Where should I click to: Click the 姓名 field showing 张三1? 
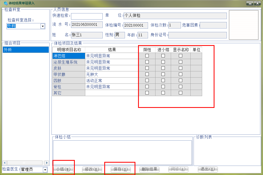[x=87, y=35]
